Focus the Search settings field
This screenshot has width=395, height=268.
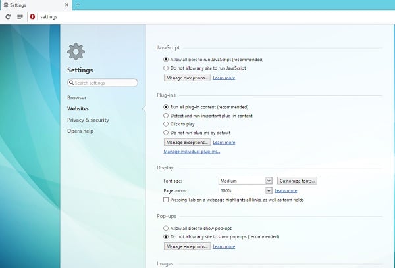coord(103,83)
